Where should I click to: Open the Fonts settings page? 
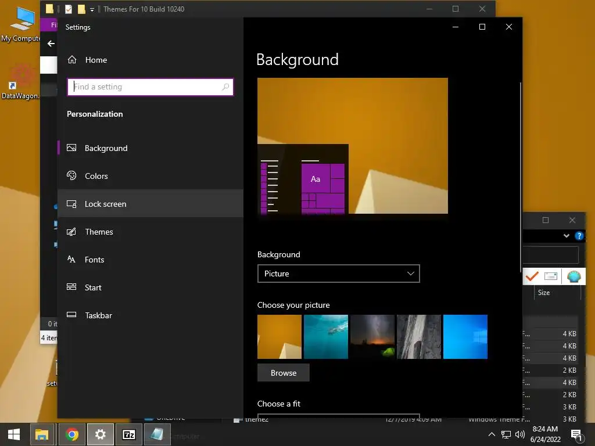pos(150,260)
